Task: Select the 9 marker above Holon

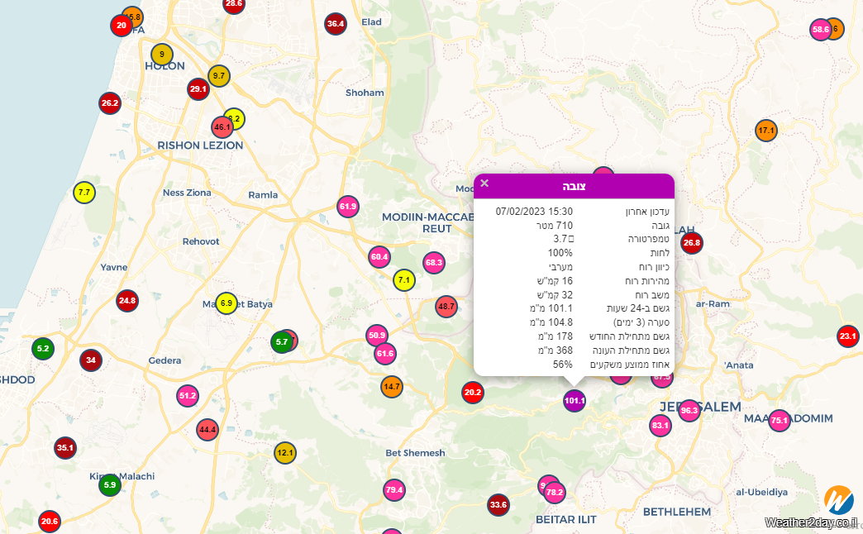Action: point(162,55)
